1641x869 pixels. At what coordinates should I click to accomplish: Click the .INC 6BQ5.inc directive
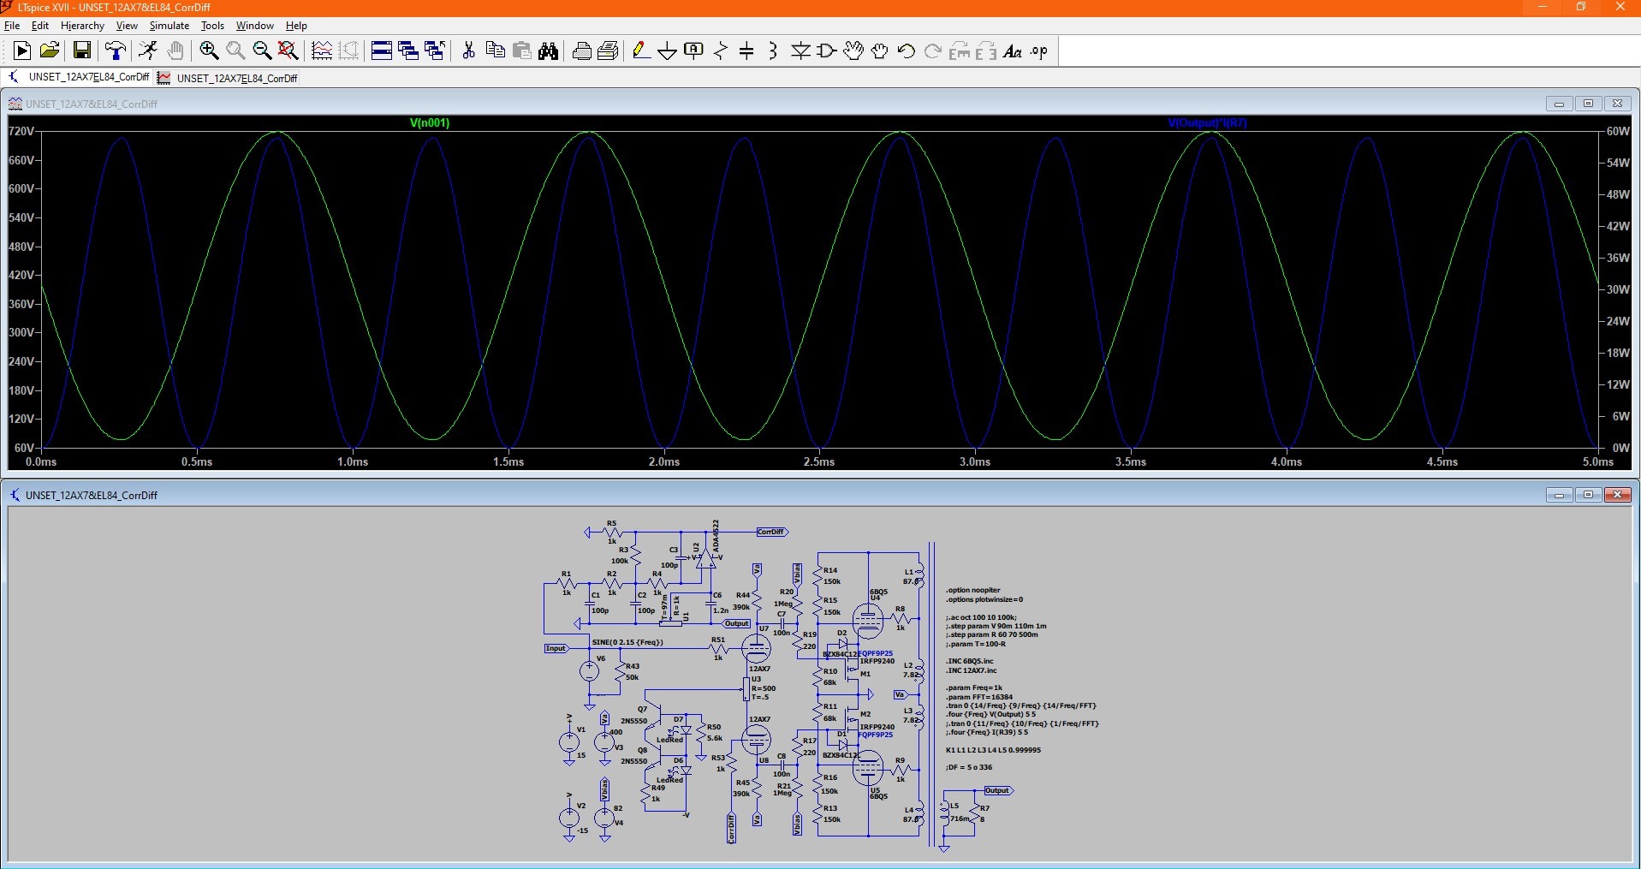pyautogui.click(x=970, y=661)
